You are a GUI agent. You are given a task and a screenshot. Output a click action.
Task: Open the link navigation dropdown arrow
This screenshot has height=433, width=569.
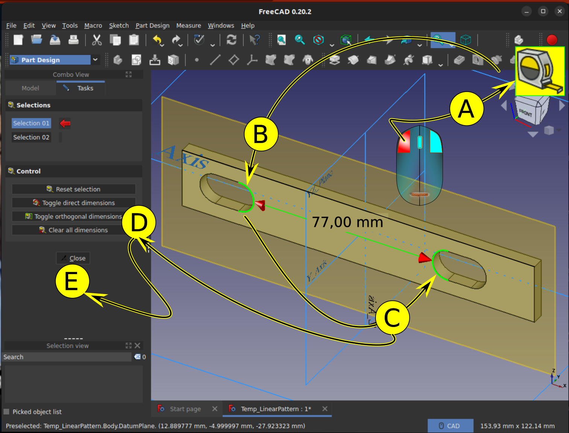[420, 45]
